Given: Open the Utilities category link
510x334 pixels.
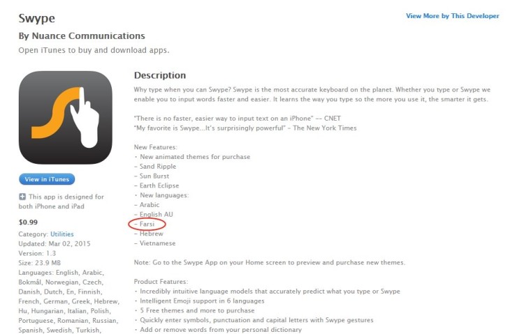Looking at the screenshot, I should pyautogui.click(x=61, y=234).
